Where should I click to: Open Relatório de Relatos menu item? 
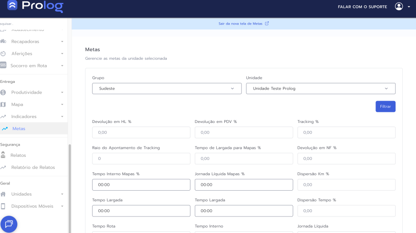[x=33, y=168]
